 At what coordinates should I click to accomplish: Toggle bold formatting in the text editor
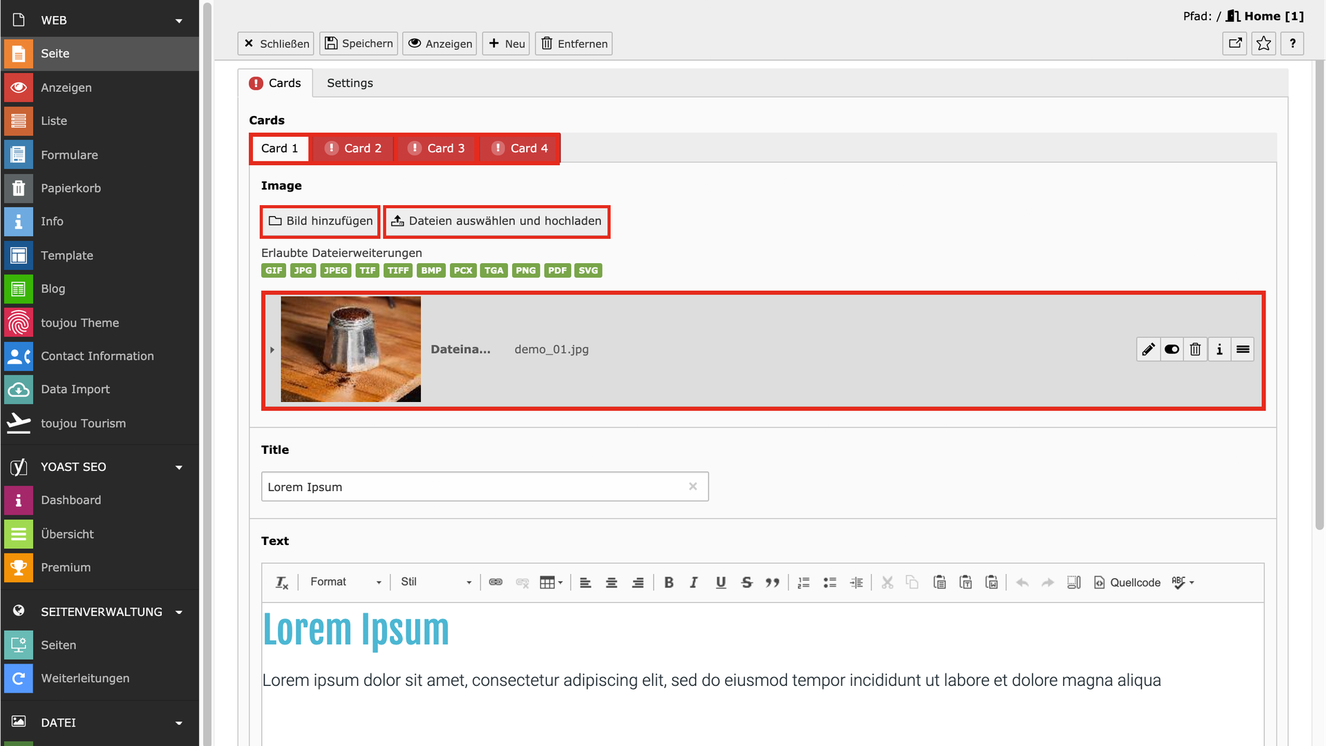(668, 582)
